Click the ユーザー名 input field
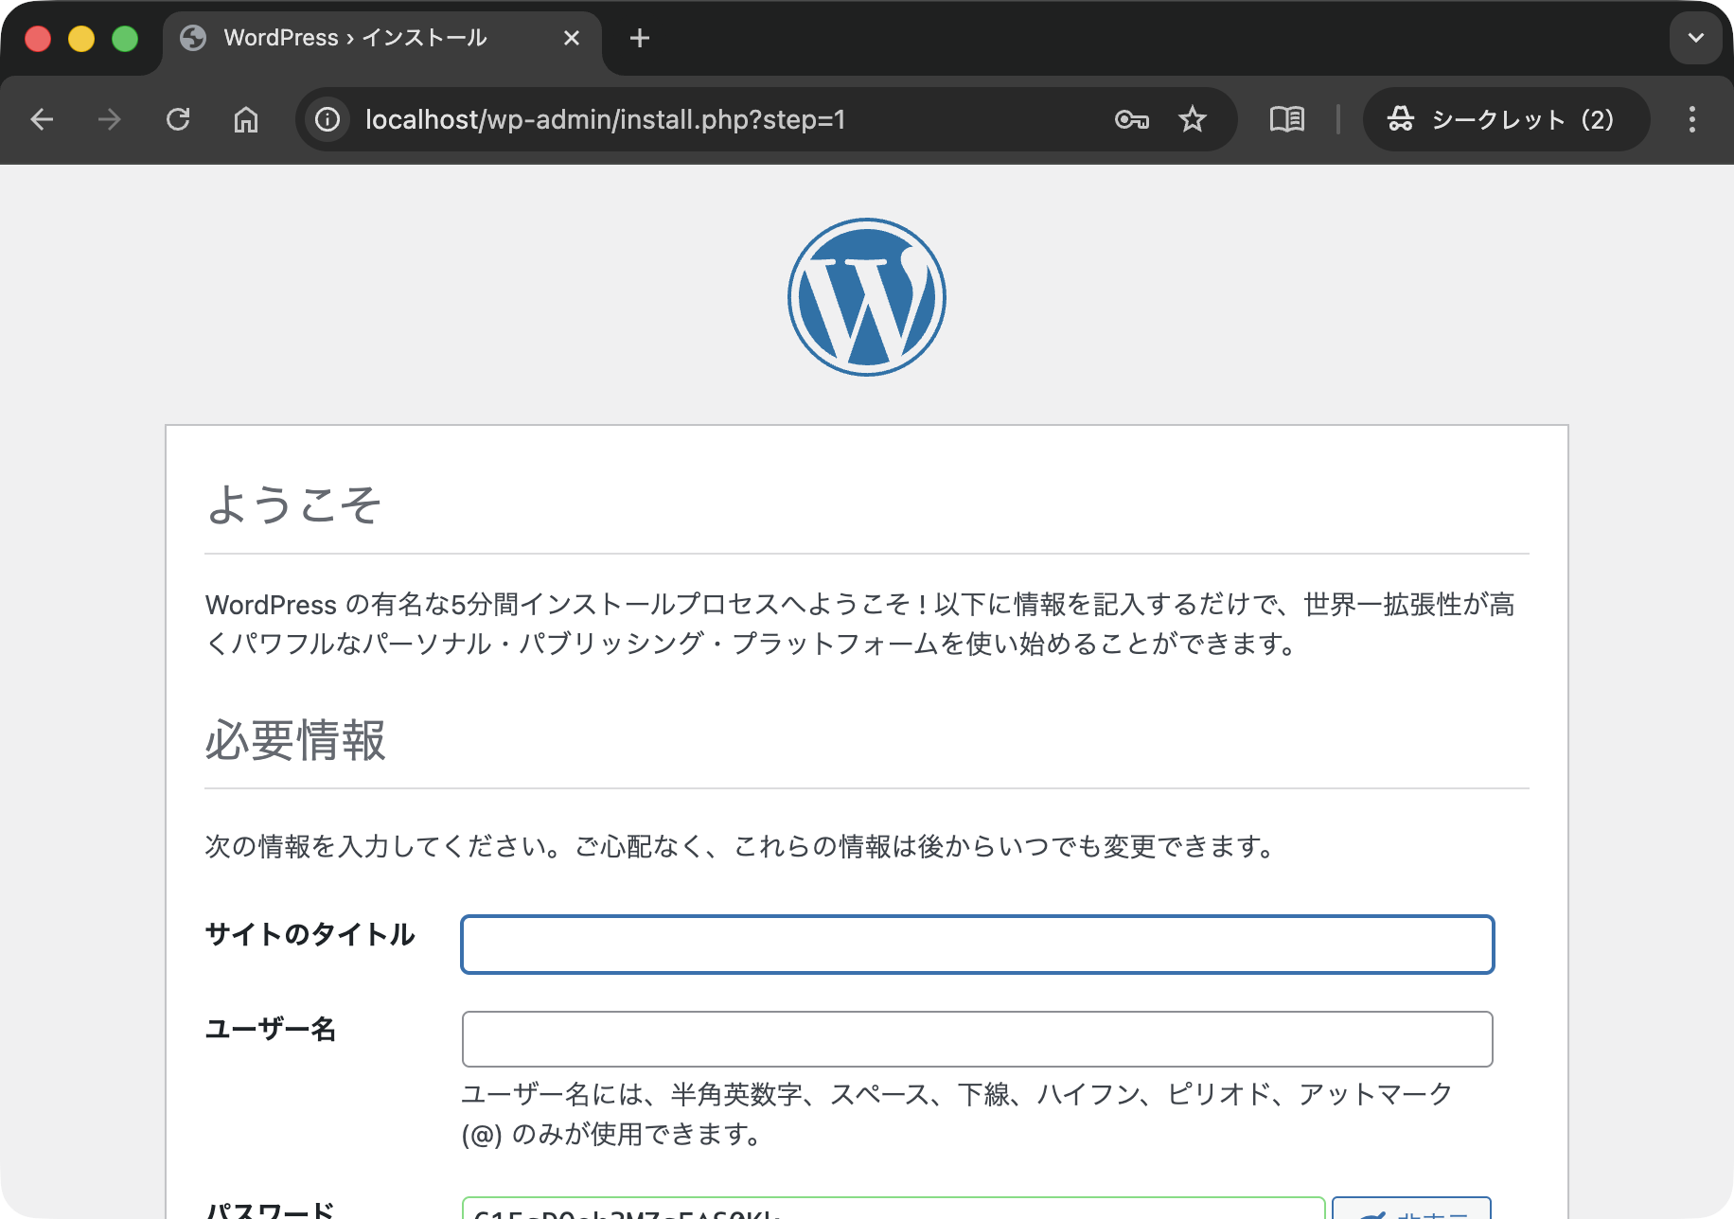 pyautogui.click(x=977, y=1039)
